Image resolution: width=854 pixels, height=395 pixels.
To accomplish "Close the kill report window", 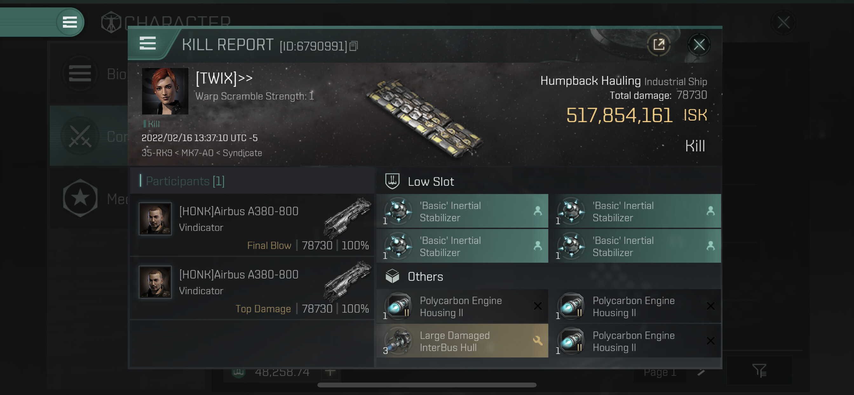I will [x=699, y=45].
